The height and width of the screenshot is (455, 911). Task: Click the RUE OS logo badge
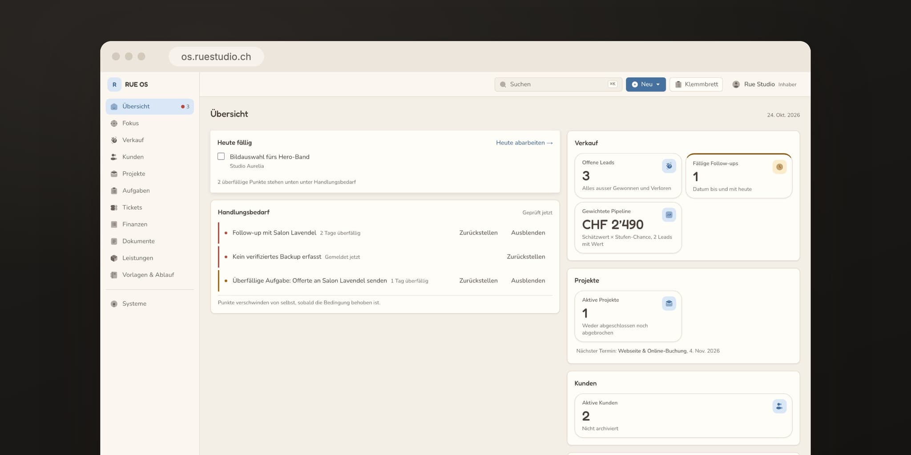114,84
